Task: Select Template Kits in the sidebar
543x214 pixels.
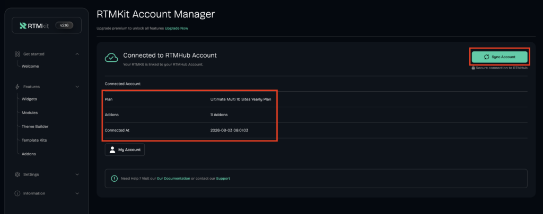Action: click(34, 140)
